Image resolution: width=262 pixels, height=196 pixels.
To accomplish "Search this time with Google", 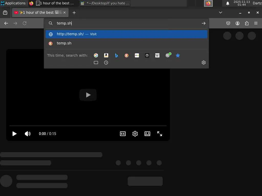I will (96, 55).
